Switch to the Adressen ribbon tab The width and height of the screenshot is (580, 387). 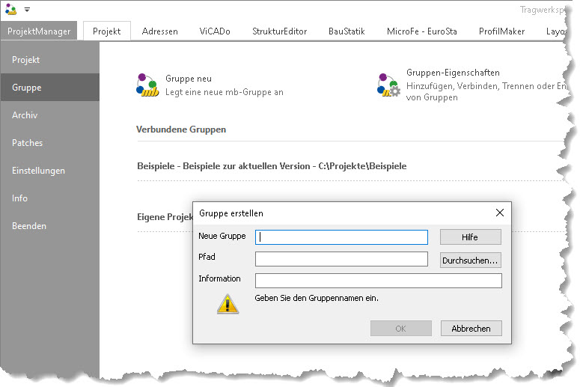pos(159,31)
